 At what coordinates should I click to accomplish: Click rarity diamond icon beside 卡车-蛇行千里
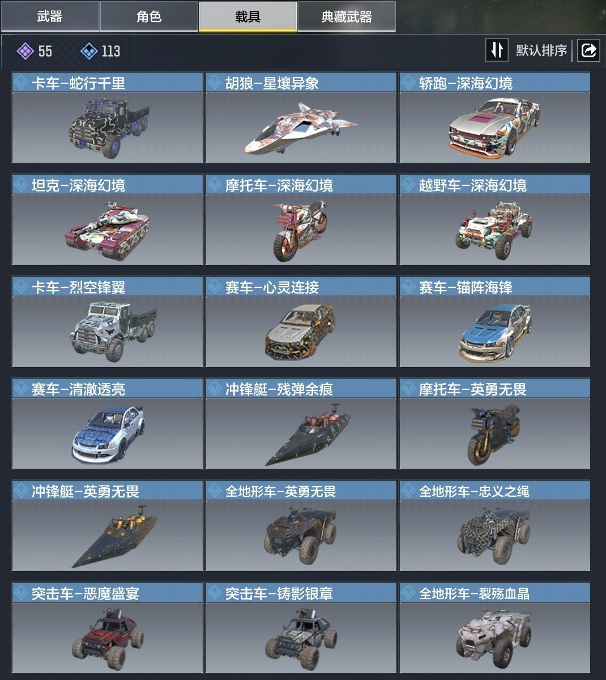pos(22,83)
